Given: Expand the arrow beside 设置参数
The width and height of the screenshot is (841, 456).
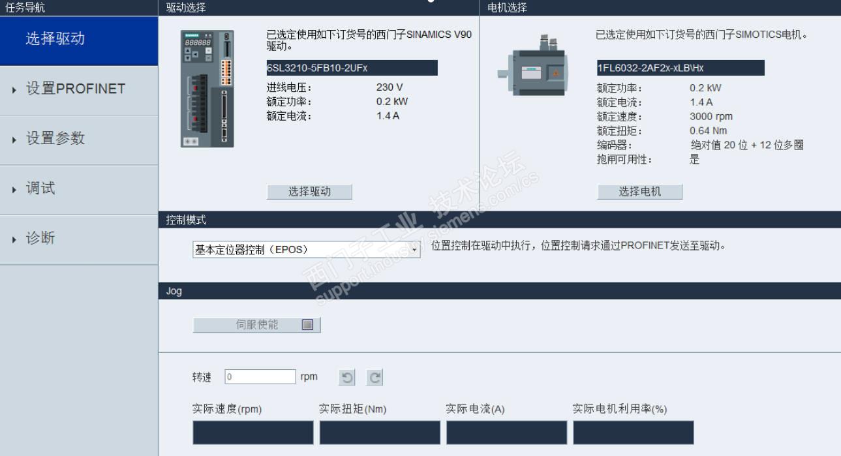Looking at the screenshot, I should pos(14,140).
